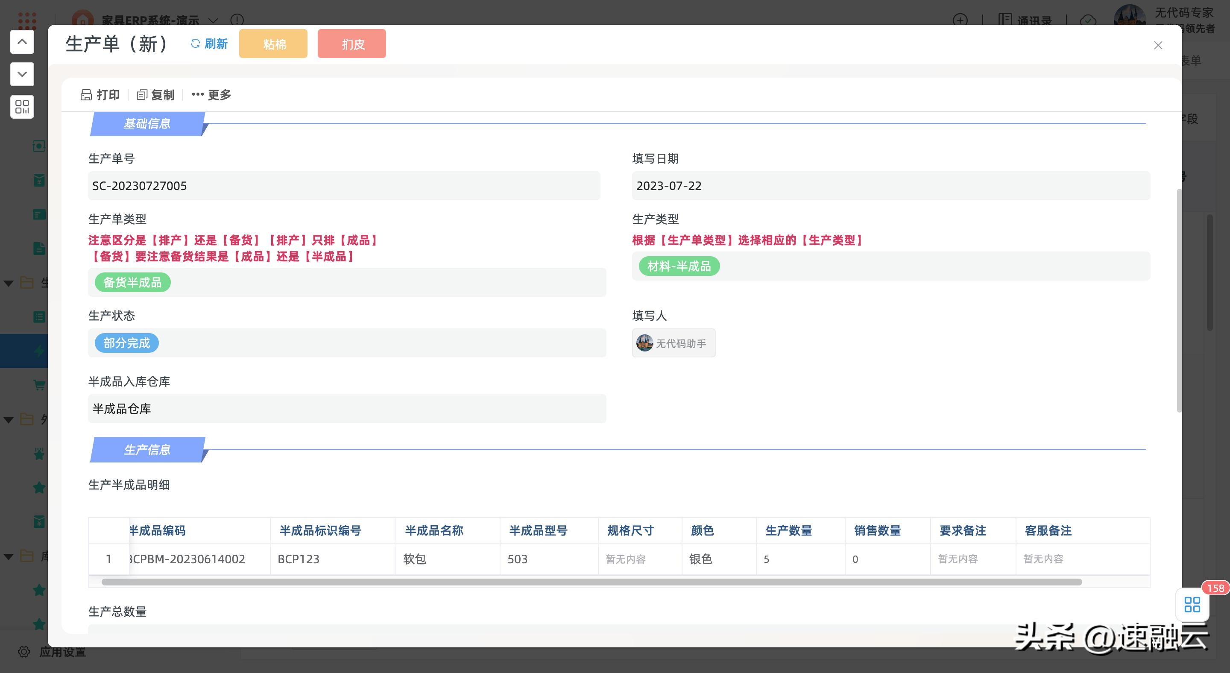Open the 更多 more options menu
This screenshot has width=1230, height=673.
(211, 95)
